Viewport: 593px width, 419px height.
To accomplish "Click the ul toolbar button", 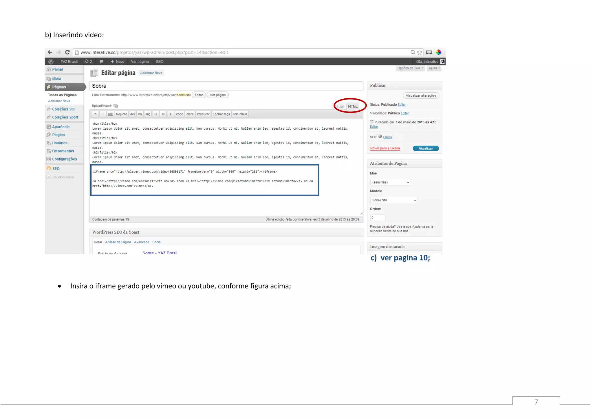I will (x=156, y=114).
